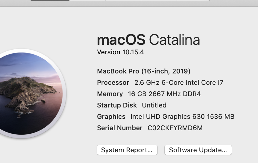
Task: Click the processor value 2.6 GHz 6-Core Intel Core i7
Action: [179, 83]
